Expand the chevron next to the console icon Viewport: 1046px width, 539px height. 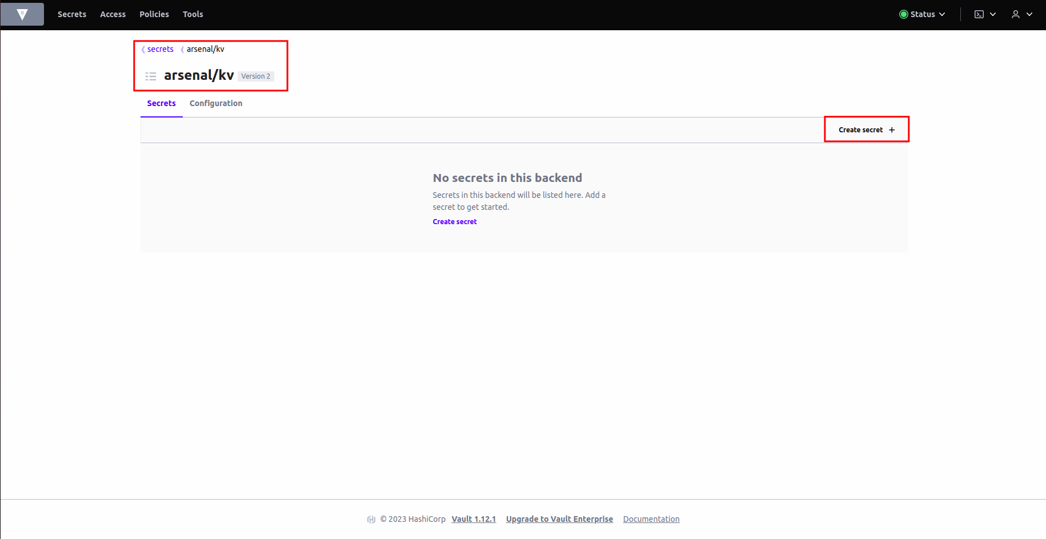point(993,14)
